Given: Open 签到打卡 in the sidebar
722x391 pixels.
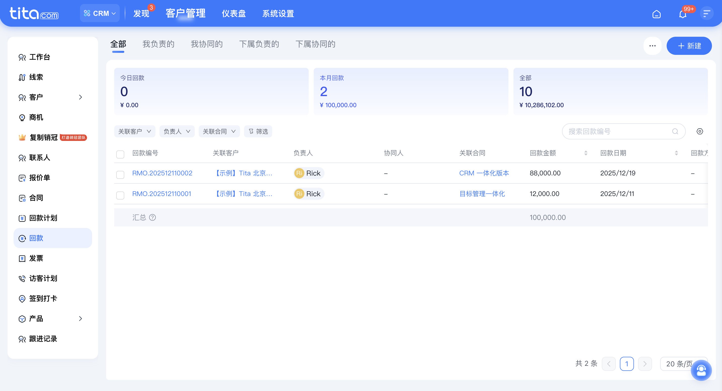Looking at the screenshot, I should (53, 298).
